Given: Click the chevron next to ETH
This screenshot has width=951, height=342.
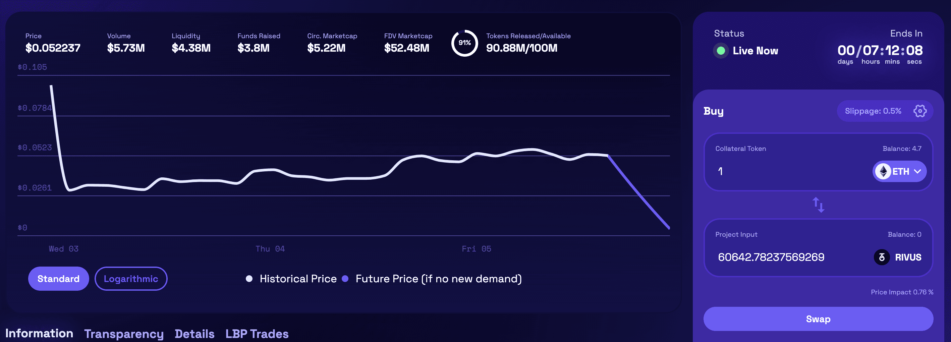Looking at the screenshot, I should 917,171.
